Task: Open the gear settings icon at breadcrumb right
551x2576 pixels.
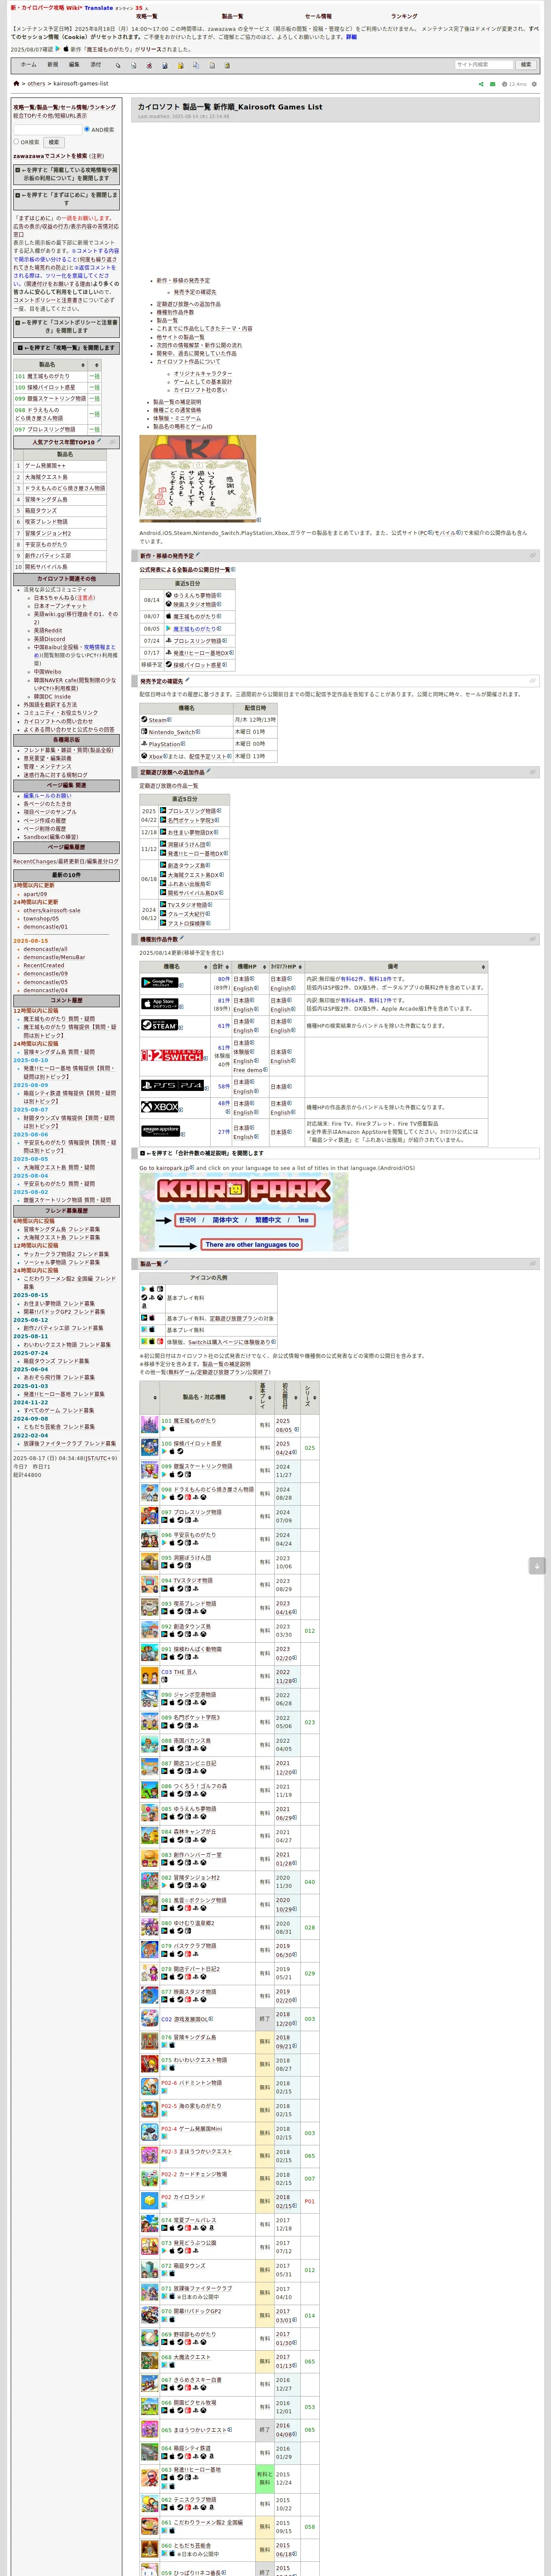Action: [534, 84]
